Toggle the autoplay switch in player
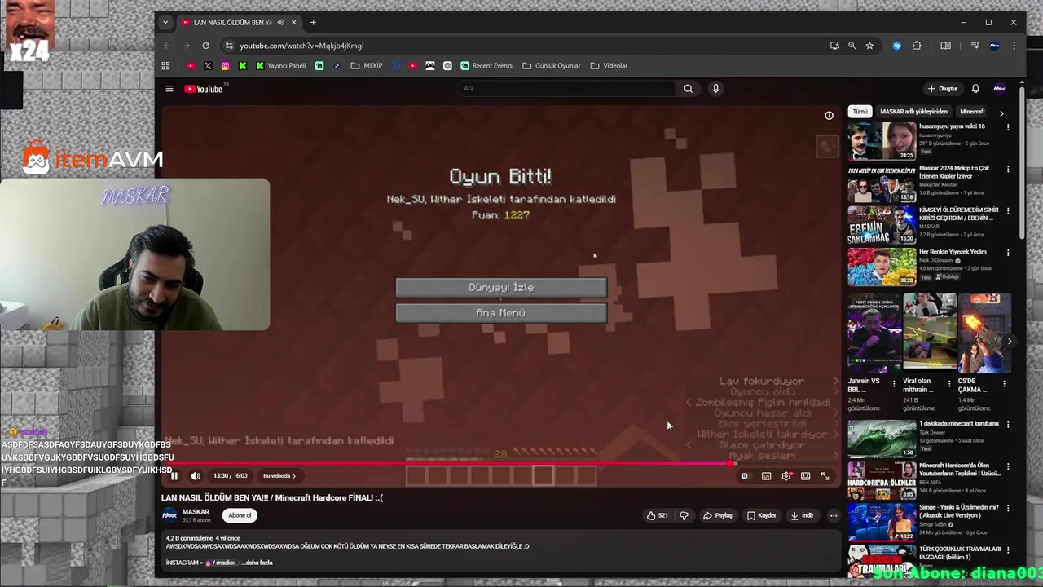1043x587 pixels. coord(745,476)
